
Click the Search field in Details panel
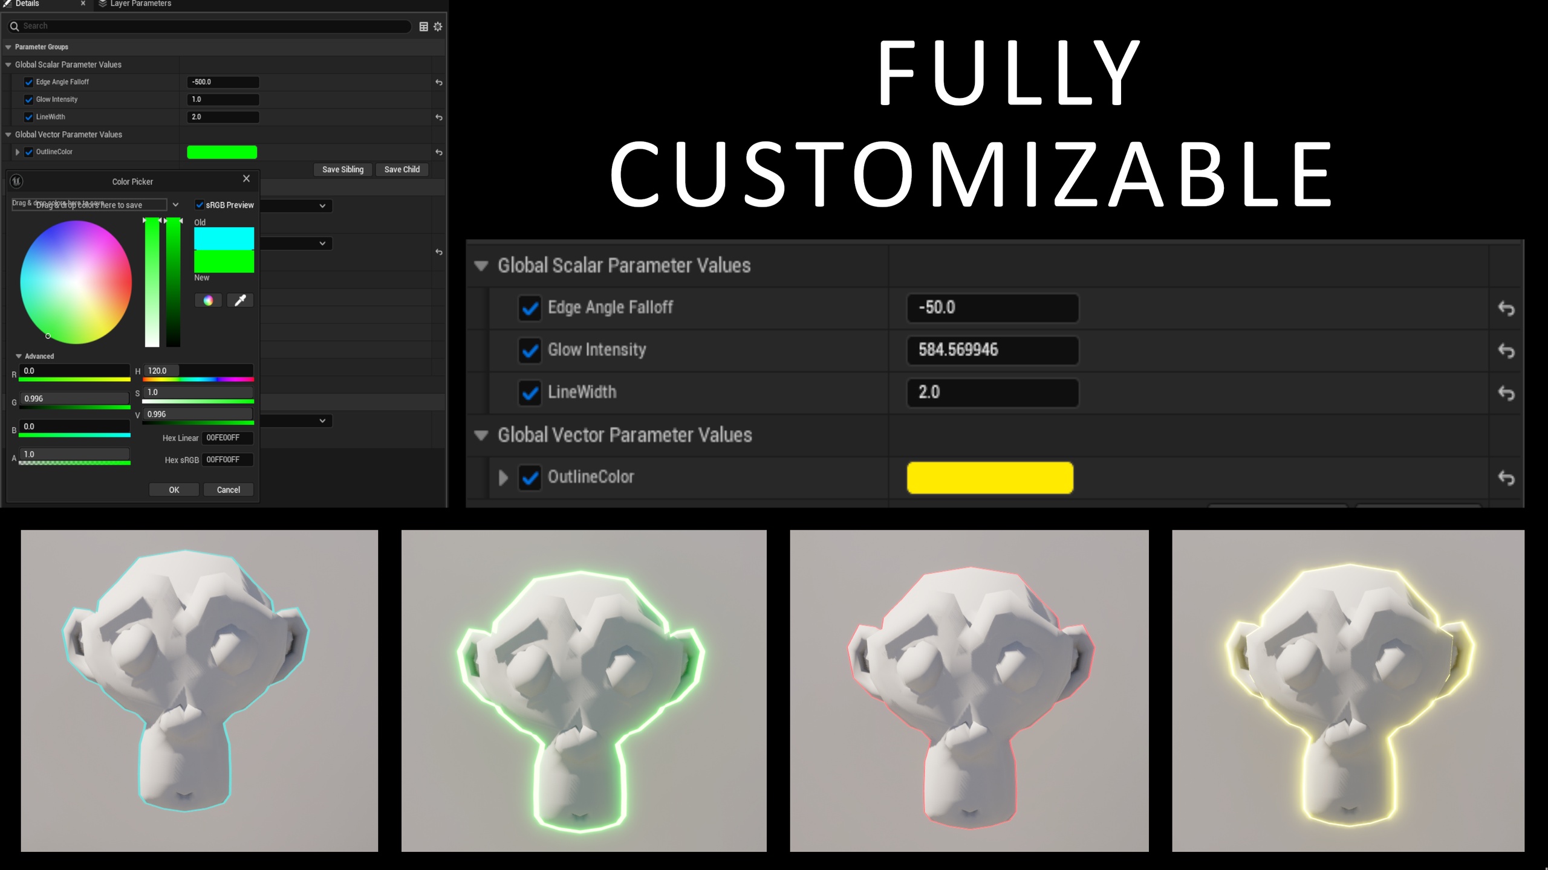pos(210,26)
